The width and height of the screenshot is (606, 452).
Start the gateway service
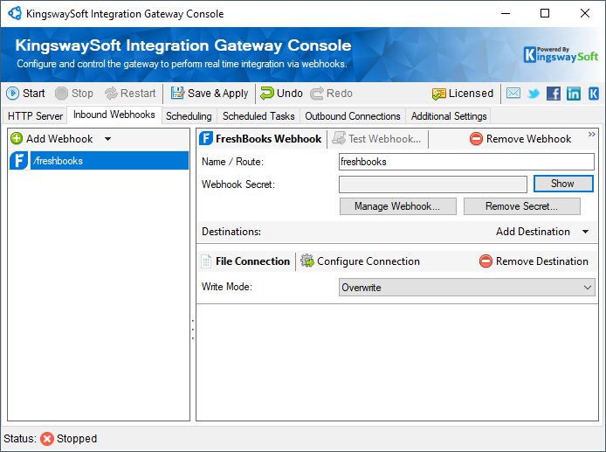point(25,94)
